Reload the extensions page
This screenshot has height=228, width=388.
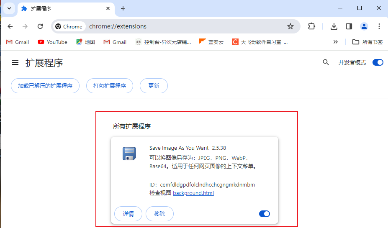click(40, 26)
